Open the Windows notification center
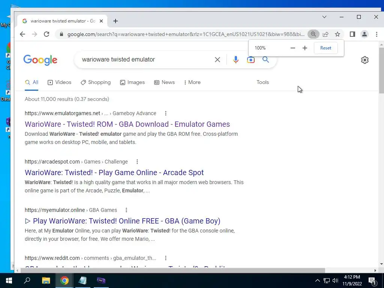 click(372, 280)
